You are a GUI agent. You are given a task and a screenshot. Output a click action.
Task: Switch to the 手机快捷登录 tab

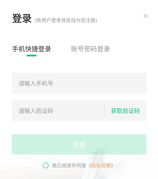point(32,49)
